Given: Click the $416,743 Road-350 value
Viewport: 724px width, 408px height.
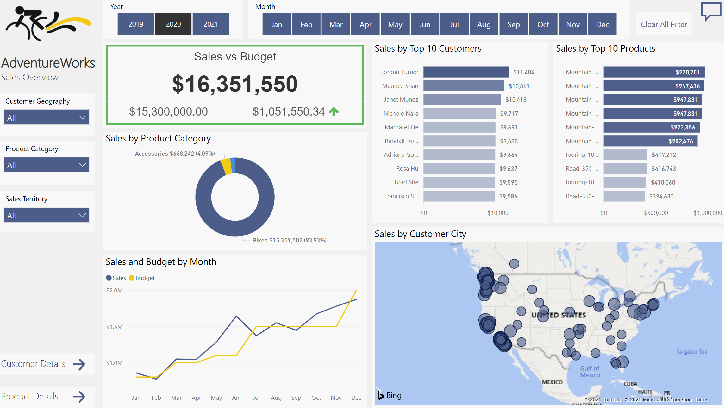Looking at the screenshot, I should [x=664, y=169].
